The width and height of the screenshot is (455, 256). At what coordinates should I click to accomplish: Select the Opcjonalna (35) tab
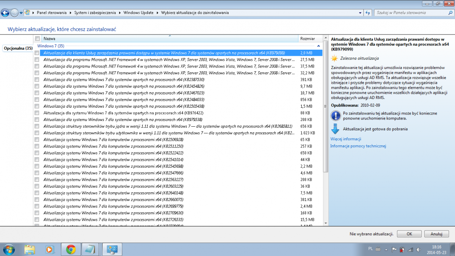point(18,48)
